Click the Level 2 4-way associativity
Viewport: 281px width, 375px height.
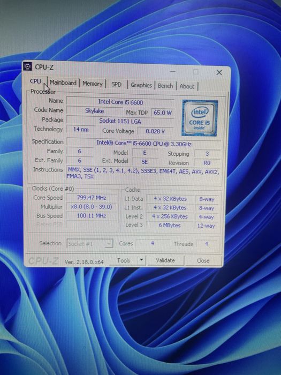pyautogui.click(x=206, y=217)
